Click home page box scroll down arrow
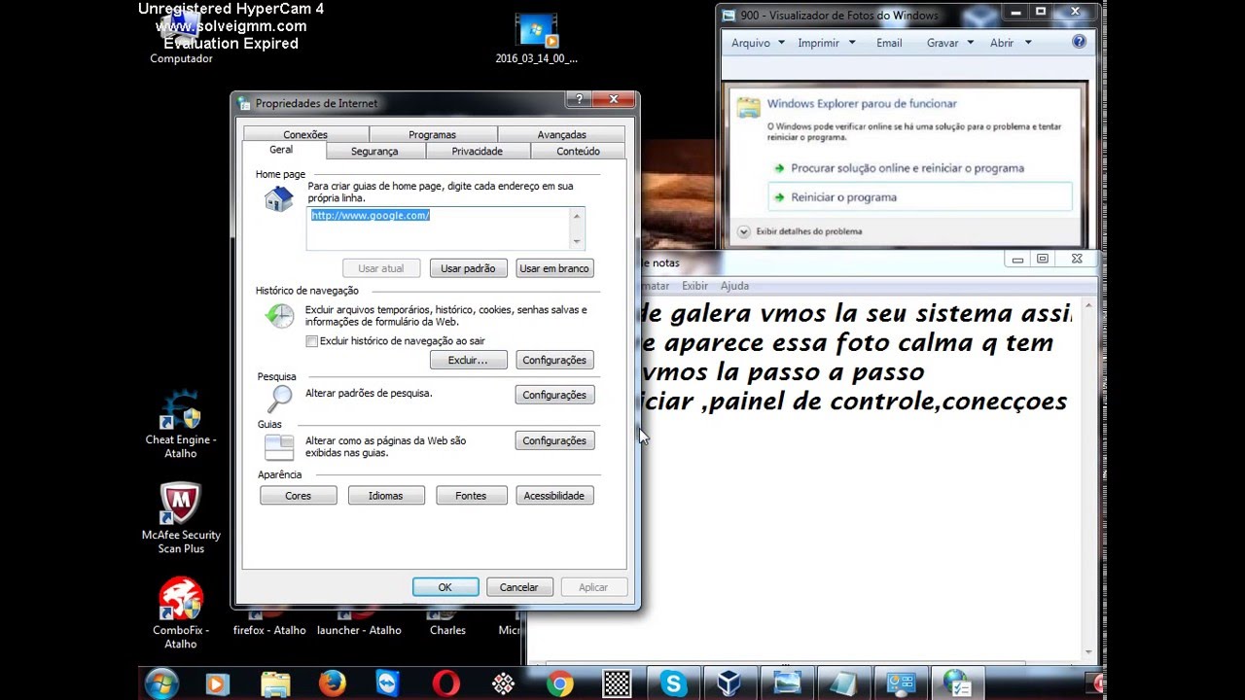The width and height of the screenshot is (1245, 700). (x=577, y=241)
